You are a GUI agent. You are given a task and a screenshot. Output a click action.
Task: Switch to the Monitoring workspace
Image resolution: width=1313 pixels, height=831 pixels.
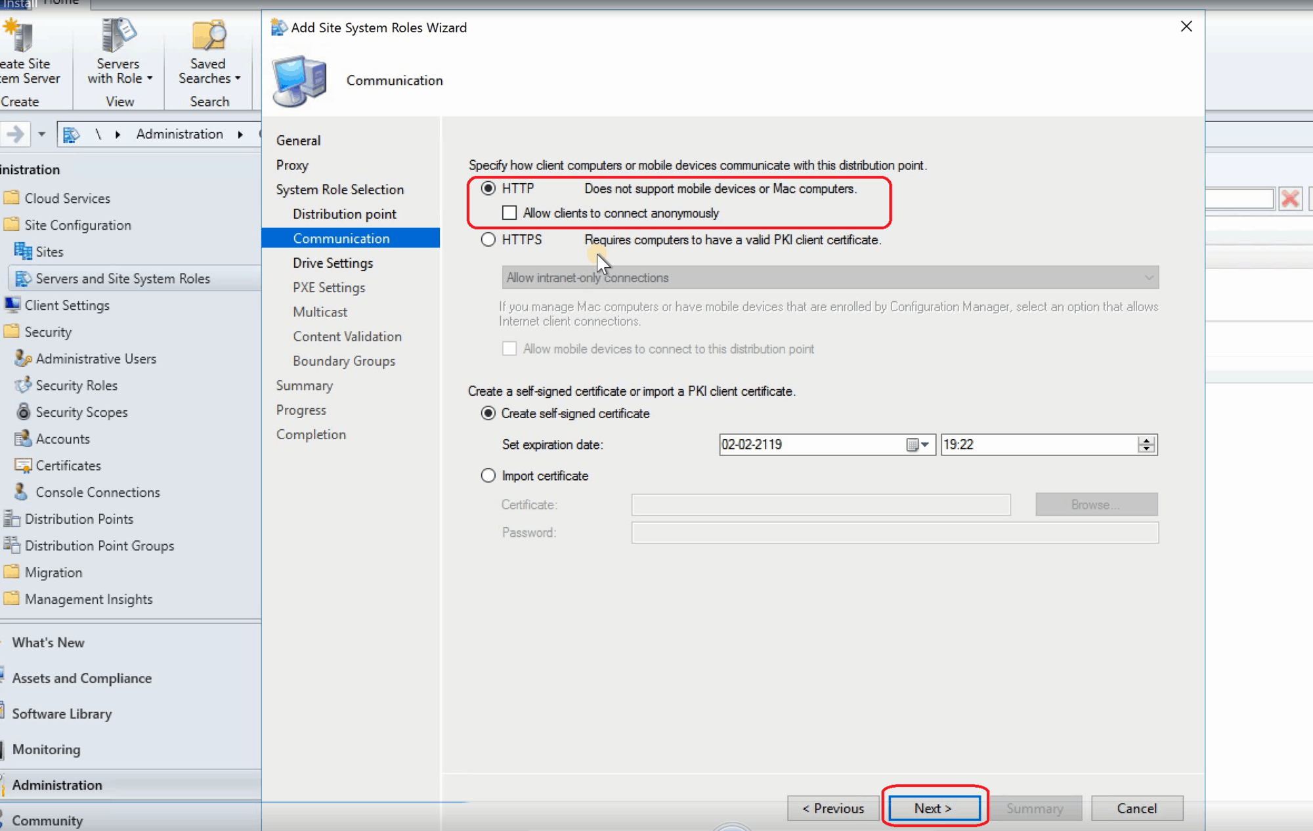(46, 749)
